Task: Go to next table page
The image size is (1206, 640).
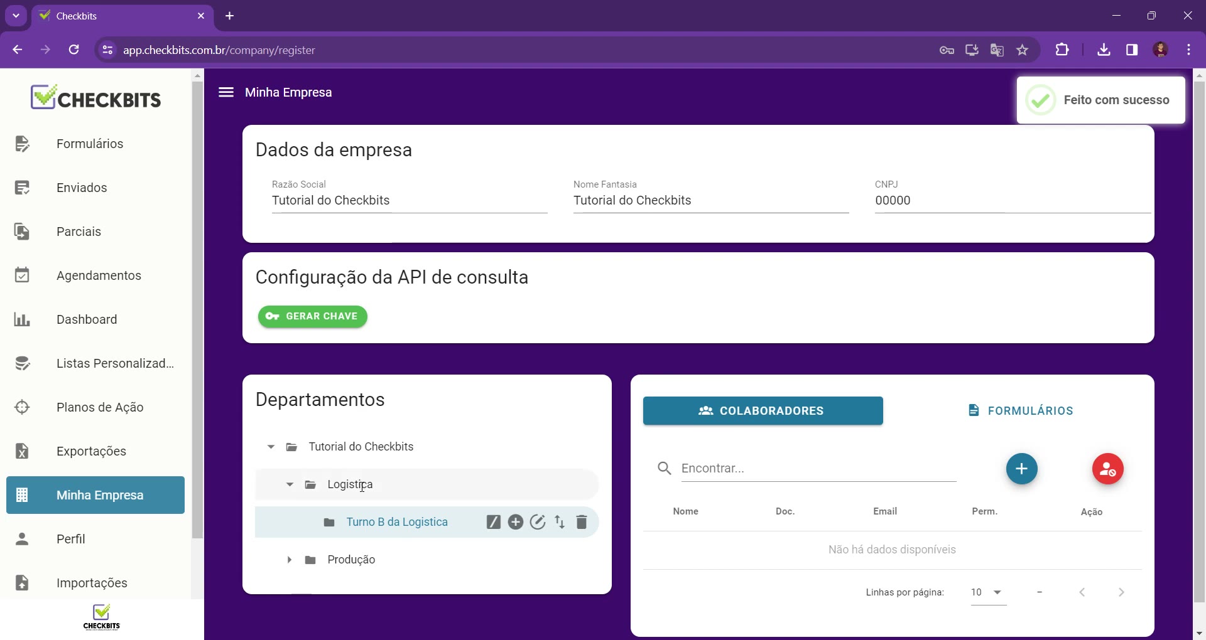Action: pyautogui.click(x=1122, y=592)
